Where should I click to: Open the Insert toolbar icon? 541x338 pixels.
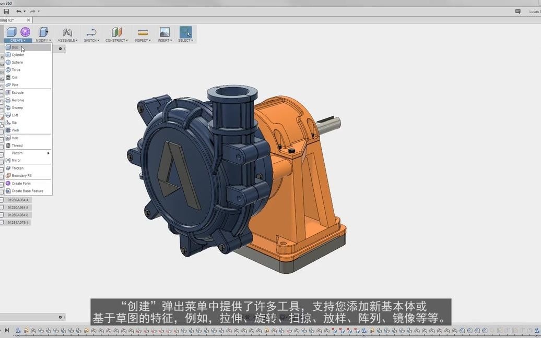point(164,32)
